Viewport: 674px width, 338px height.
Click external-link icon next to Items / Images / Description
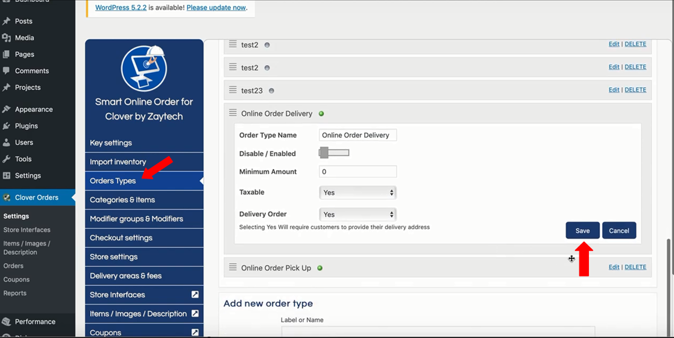click(195, 313)
